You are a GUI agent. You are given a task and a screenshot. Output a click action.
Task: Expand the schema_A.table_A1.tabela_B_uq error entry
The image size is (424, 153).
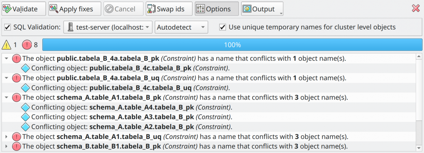coord(7,137)
